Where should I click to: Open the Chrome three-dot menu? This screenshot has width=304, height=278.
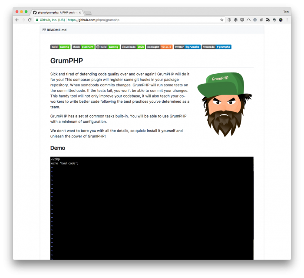287,20
